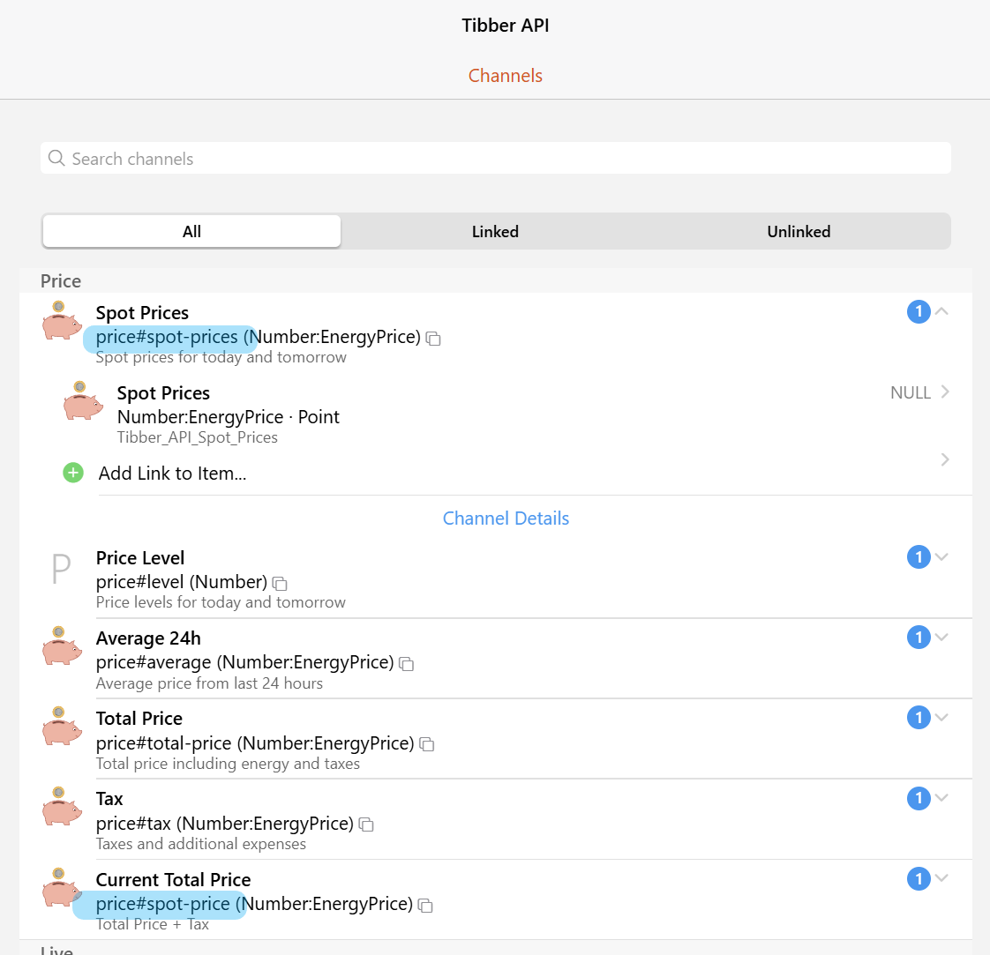Viewport: 990px width, 955px height.
Task: Switch to Unlinked channels filter
Action: [x=799, y=232]
